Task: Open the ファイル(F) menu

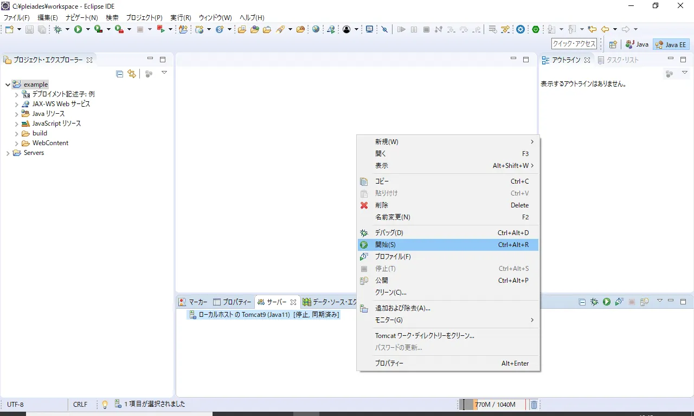Action: [17, 17]
